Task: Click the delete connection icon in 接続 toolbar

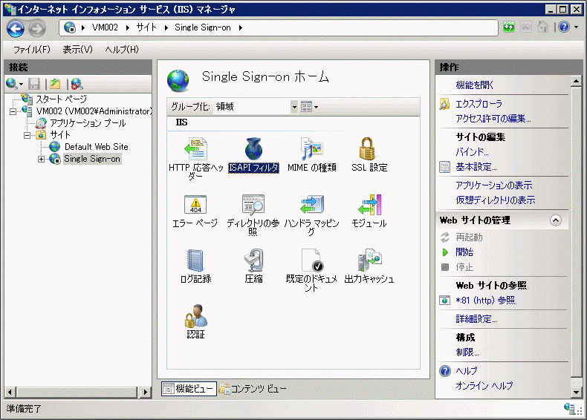Action: [77, 84]
